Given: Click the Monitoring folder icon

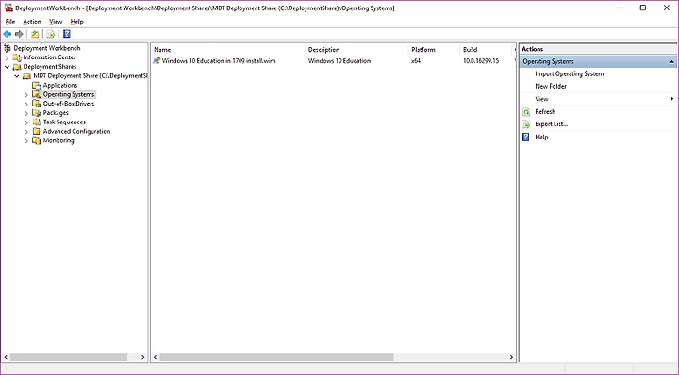Looking at the screenshot, I should [x=37, y=140].
